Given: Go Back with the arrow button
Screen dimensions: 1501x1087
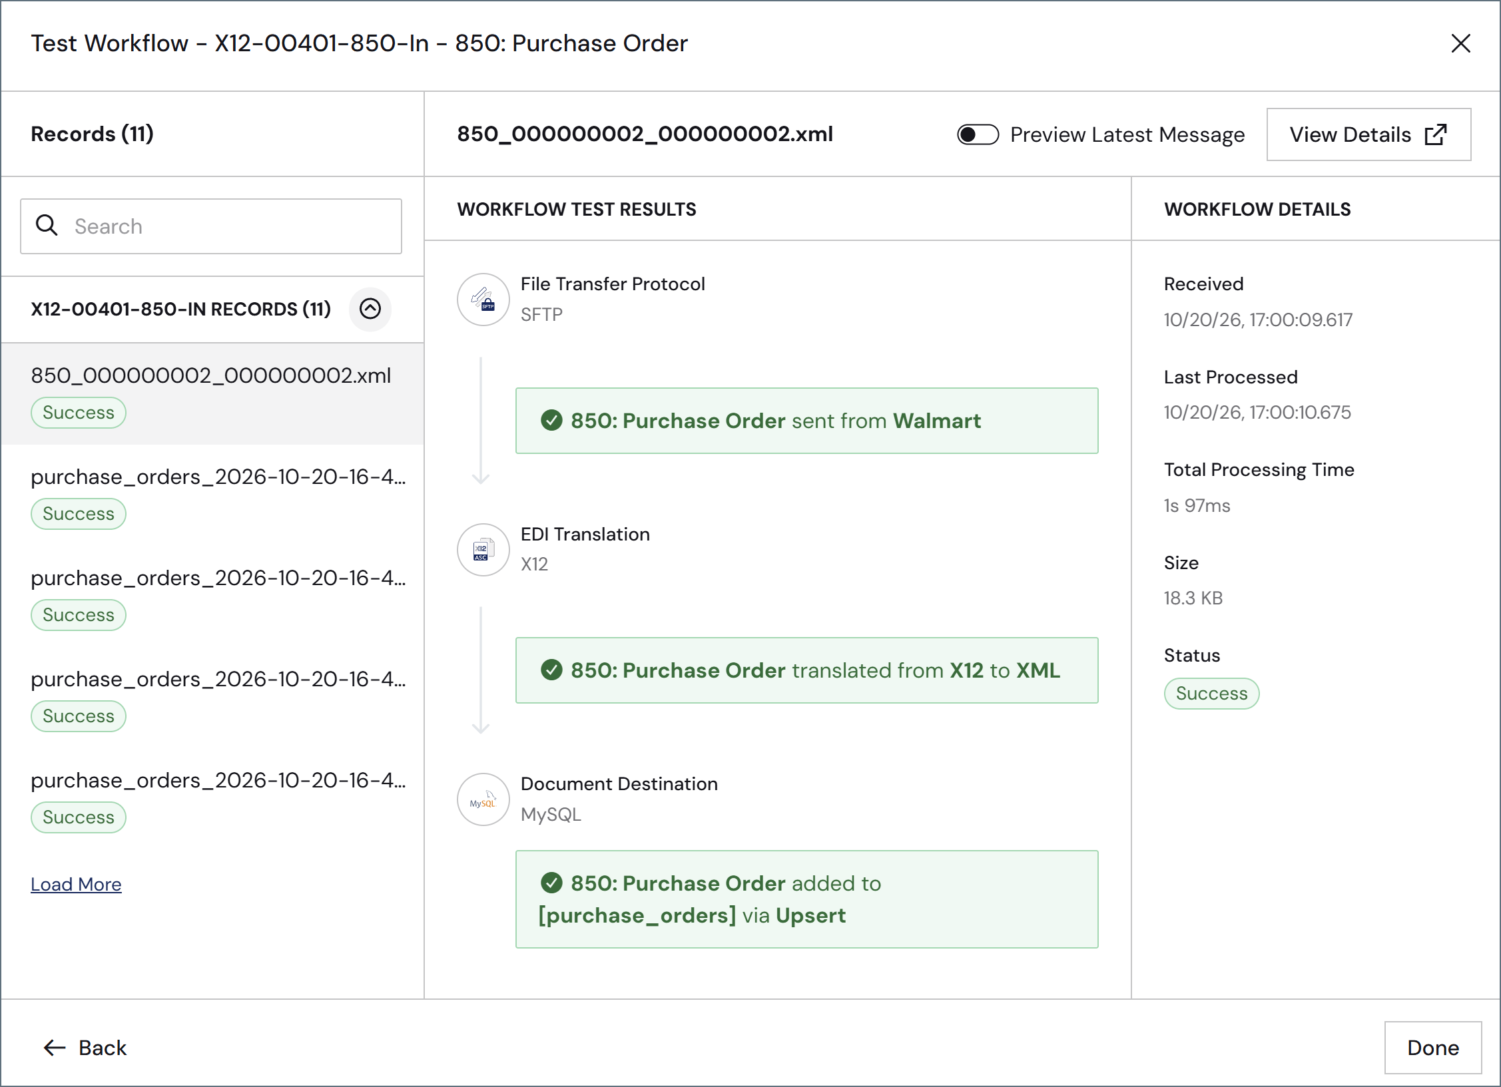Looking at the screenshot, I should click(85, 1047).
